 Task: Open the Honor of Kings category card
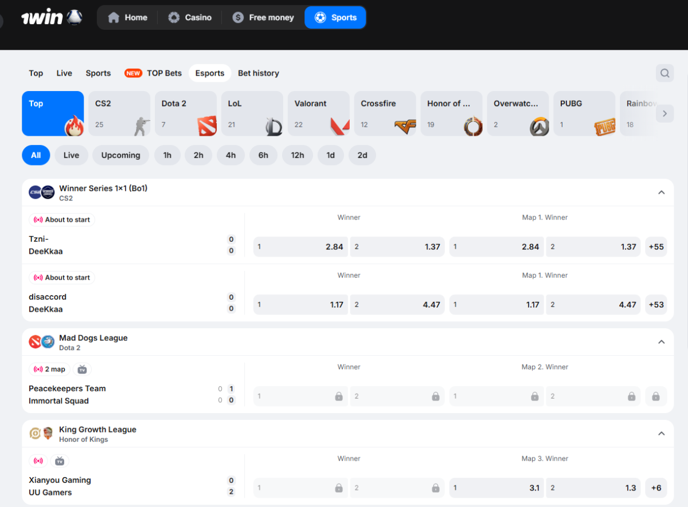click(x=452, y=113)
